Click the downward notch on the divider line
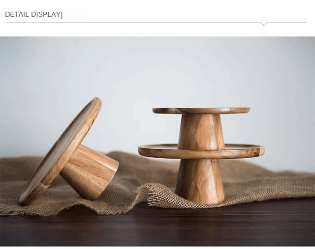The image size is (315, 249). [264, 24]
